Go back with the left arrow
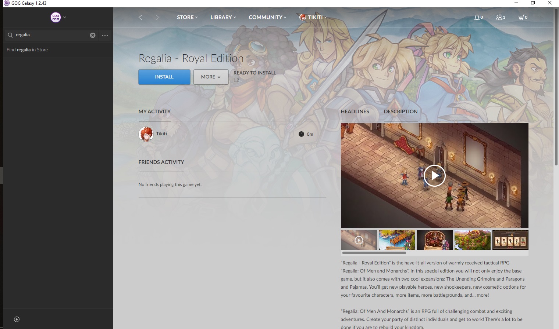Screen dimensions: 559x329 click(140, 17)
